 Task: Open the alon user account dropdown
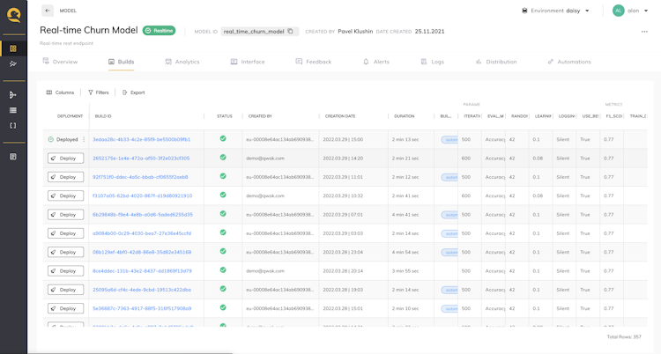pyautogui.click(x=630, y=11)
